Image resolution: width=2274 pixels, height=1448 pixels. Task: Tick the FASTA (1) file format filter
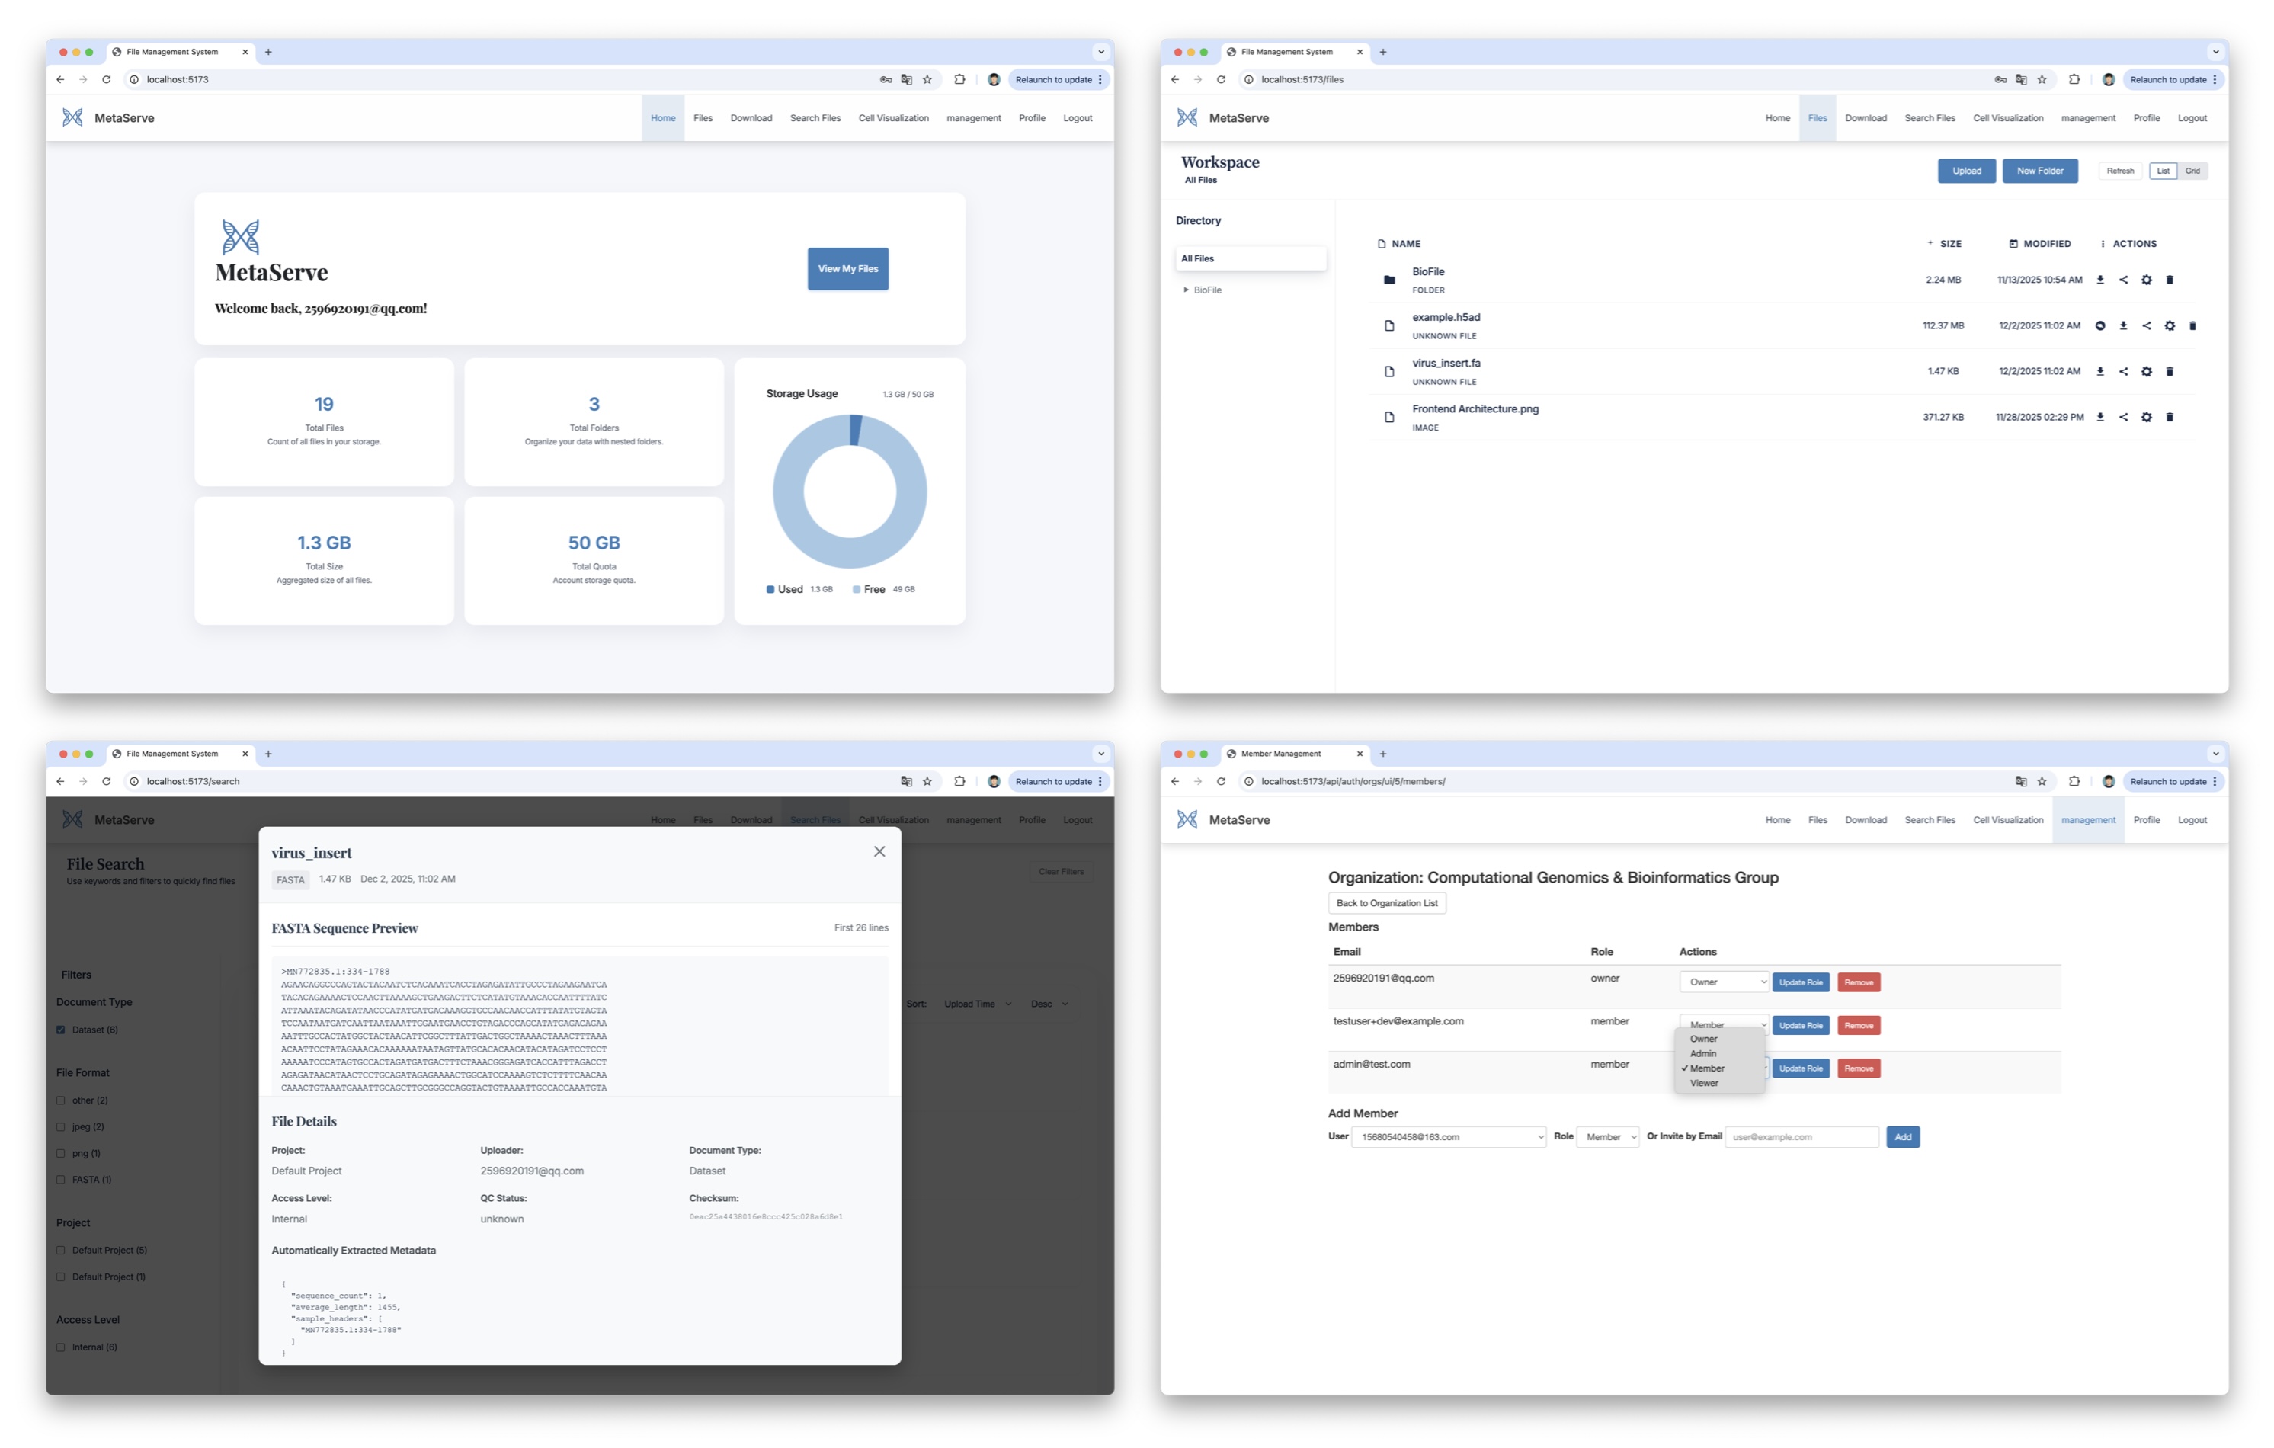coord(62,1180)
